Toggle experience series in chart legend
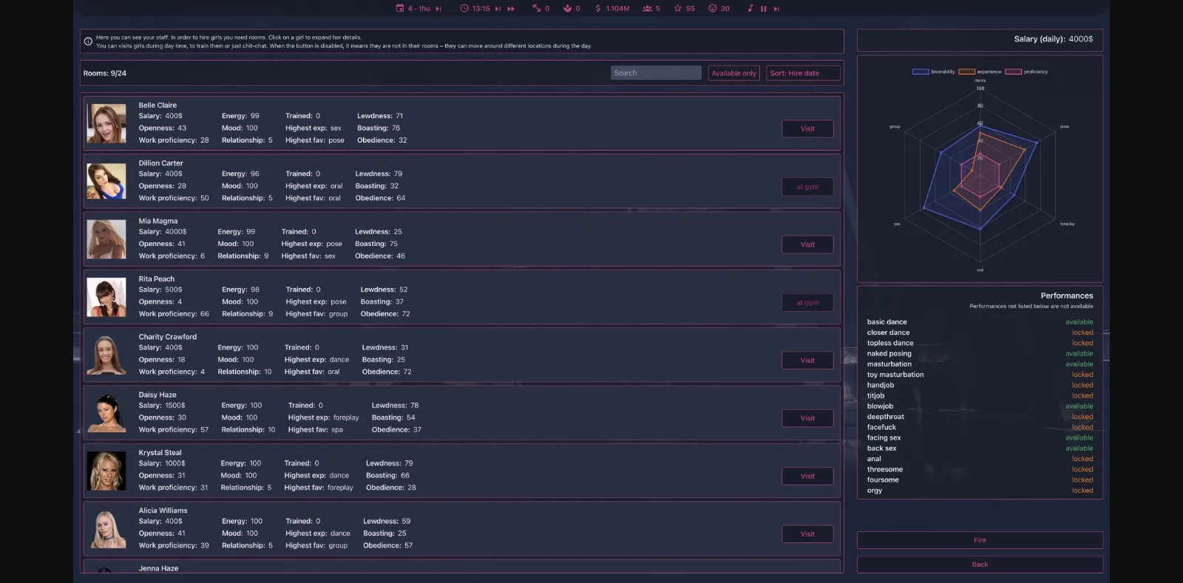The height and width of the screenshot is (583, 1183). click(980, 72)
